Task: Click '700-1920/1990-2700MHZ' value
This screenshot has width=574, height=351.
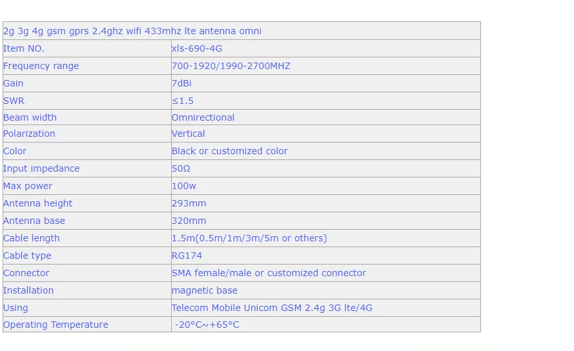Action: coord(231,66)
